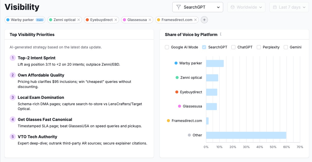Open the Top-2 Intent Sprint priority
The width and height of the screenshot is (312, 162).
(37, 58)
